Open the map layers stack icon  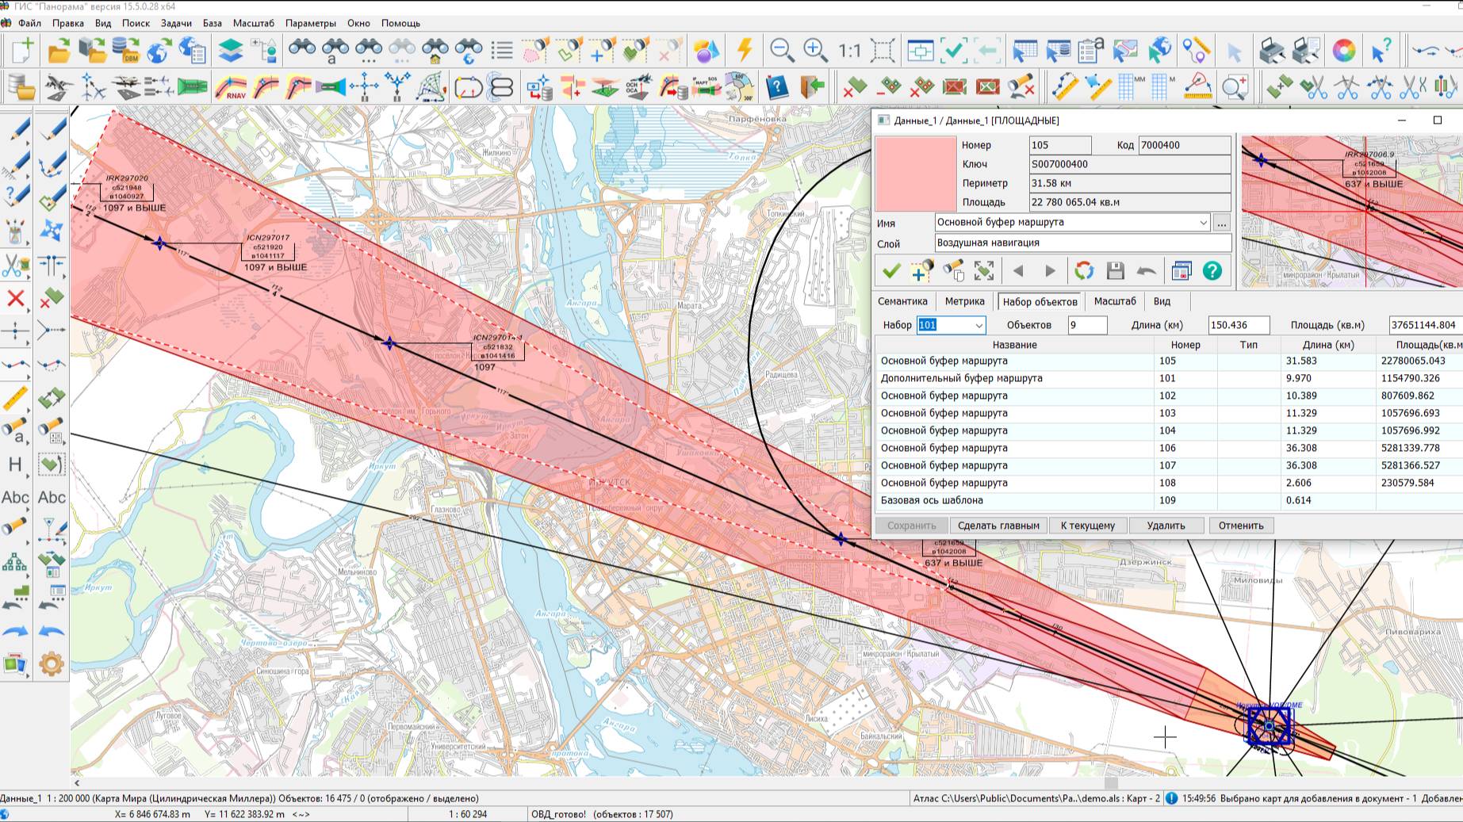click(230, 51)
